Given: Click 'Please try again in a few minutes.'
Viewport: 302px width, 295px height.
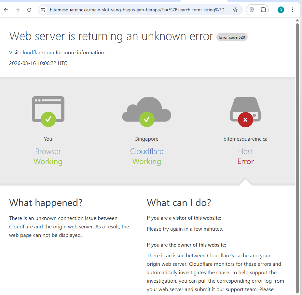Looking at the screenshot, I should coord(185,229).
